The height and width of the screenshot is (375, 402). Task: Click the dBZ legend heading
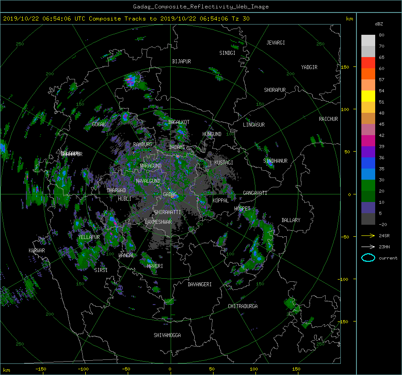click(379, 24)
